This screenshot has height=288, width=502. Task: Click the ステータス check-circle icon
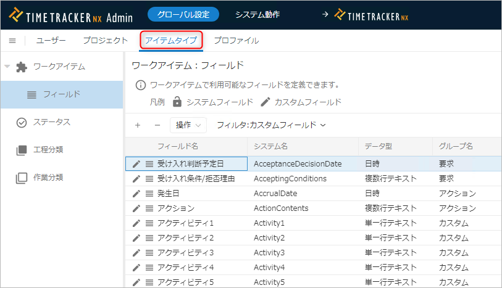point(22,123)
